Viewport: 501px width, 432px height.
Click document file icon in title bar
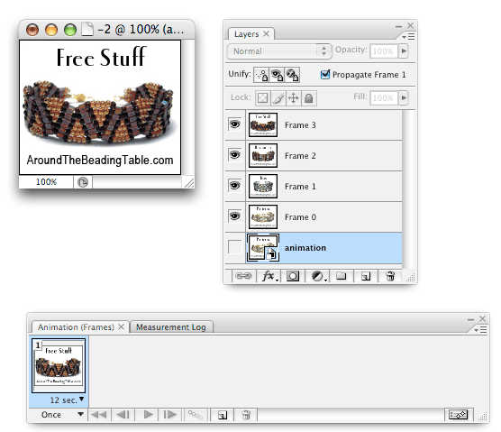tap(87, 30)
